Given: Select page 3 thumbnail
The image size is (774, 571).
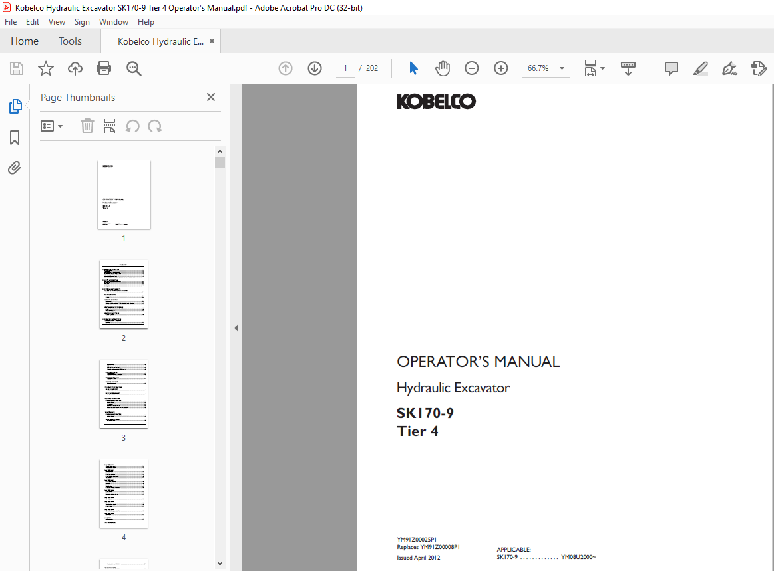Looking at the screenshot, I should click(124, 394).
